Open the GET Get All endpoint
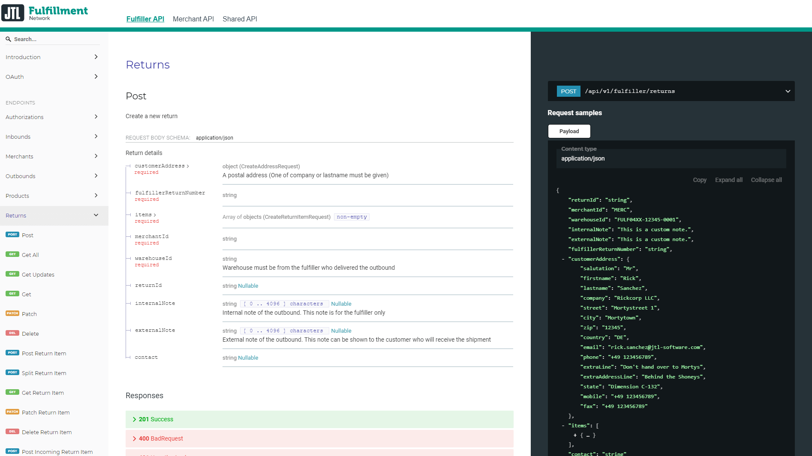The image size is (812, 456). [30, 255]
